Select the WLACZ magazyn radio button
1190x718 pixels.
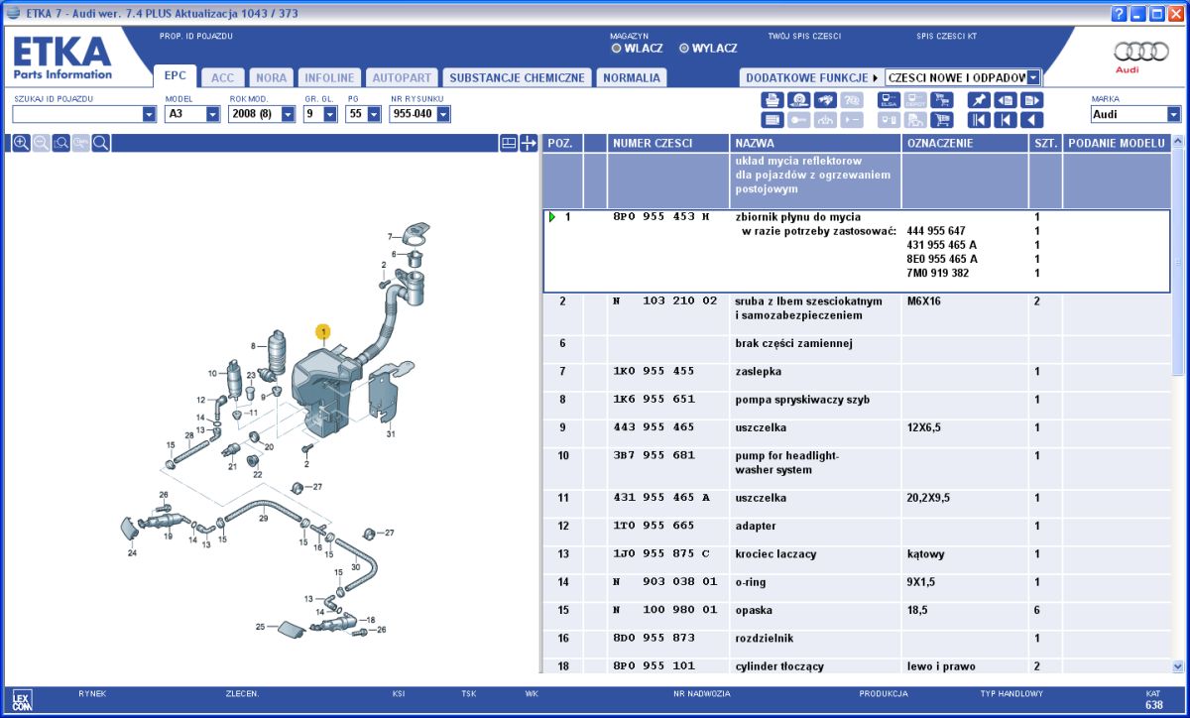click(x=616, y=49)
